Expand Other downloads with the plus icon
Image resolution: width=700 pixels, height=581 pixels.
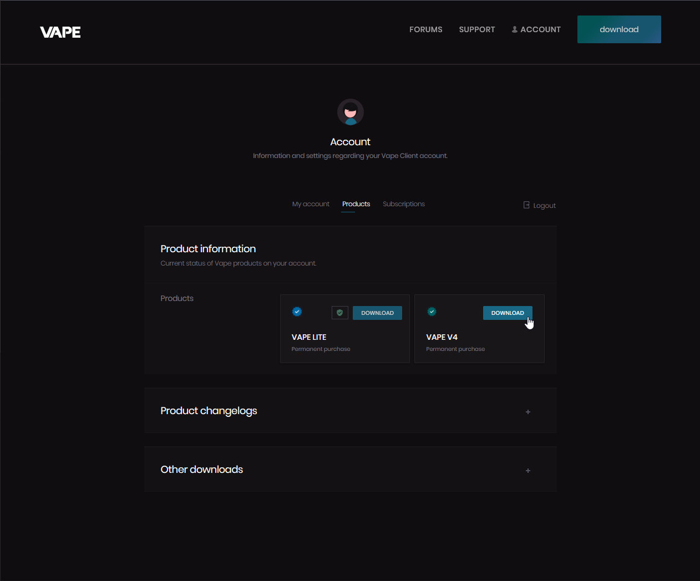click(528, 471)
